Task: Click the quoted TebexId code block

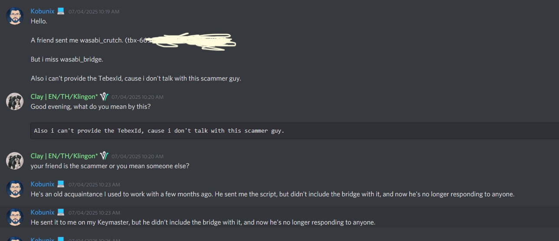Action: click(295, 131)
